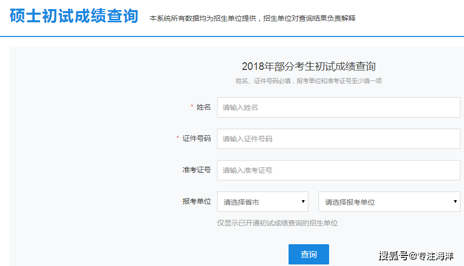Click the 准考证号 field label
464x266 pixels.
tap(196, 170)
